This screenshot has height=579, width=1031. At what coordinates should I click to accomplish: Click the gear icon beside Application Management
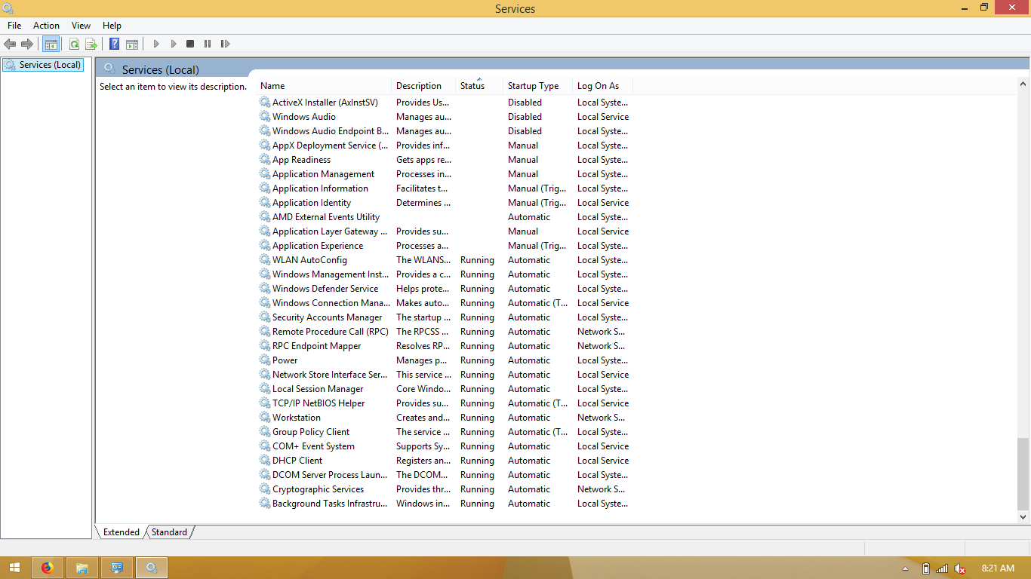(x=265, y=173)
